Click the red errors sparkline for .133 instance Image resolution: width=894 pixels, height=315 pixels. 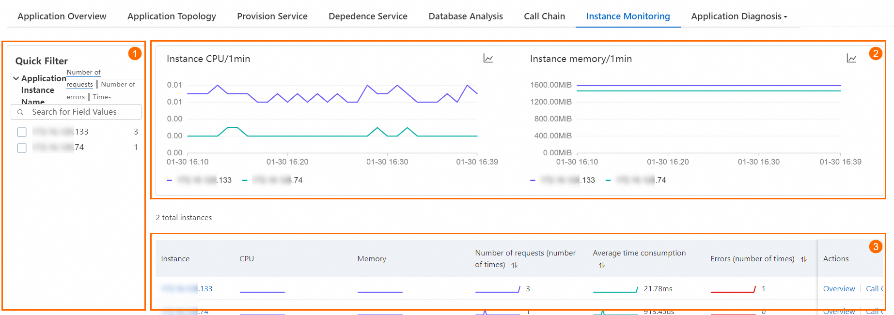pos(733,289)
